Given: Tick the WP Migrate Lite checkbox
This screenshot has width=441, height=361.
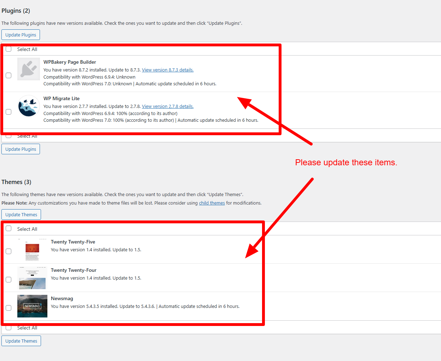Looking at the screenshot, I should point(8,112).
